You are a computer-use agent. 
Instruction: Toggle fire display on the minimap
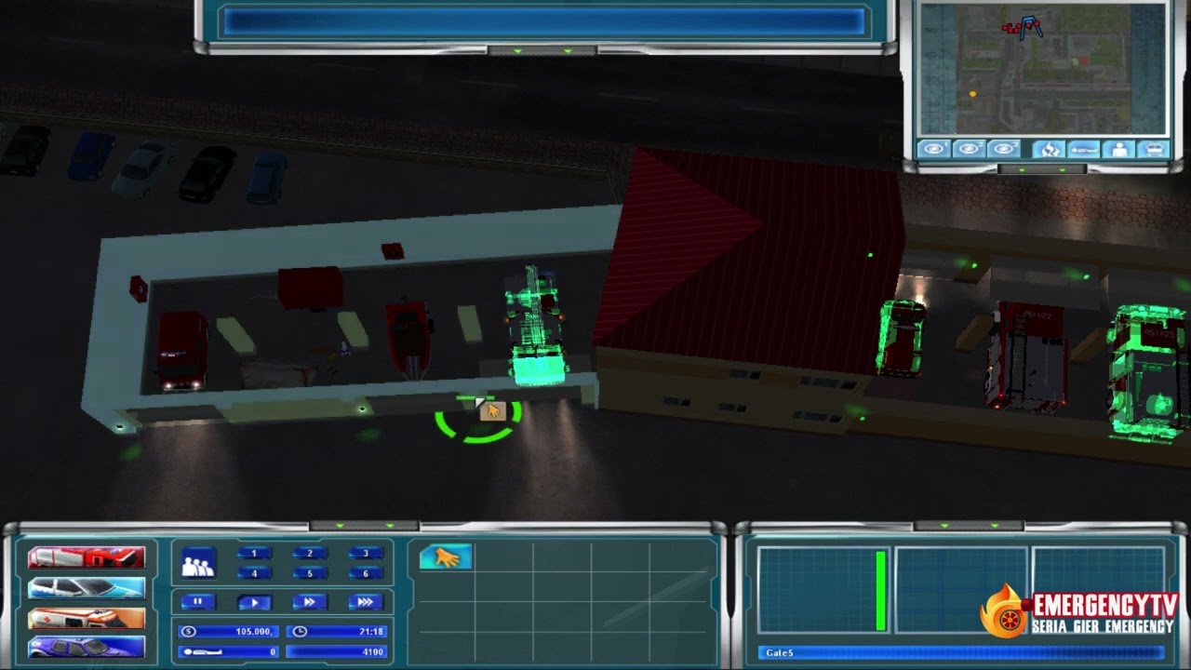pyautogui.click(x=1049, y=149)
